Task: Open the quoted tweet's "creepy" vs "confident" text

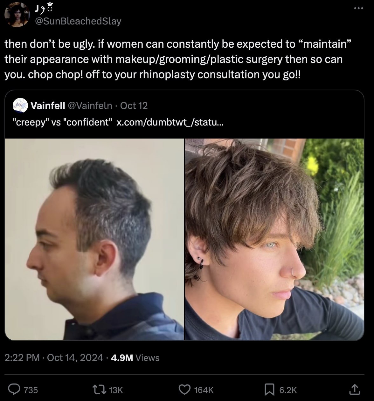Action: 62,122
